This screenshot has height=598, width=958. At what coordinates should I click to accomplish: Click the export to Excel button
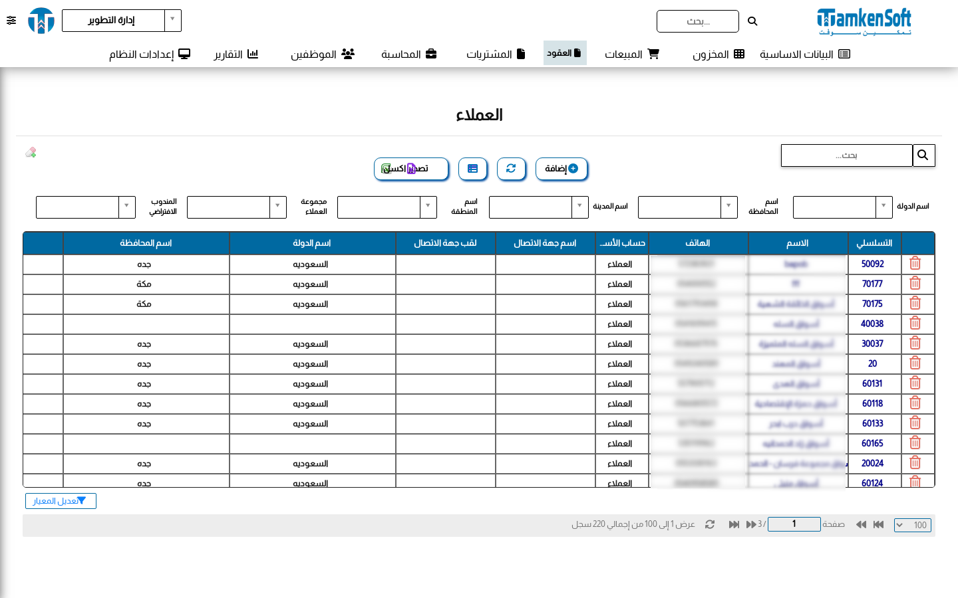click(x=411, y=169)
